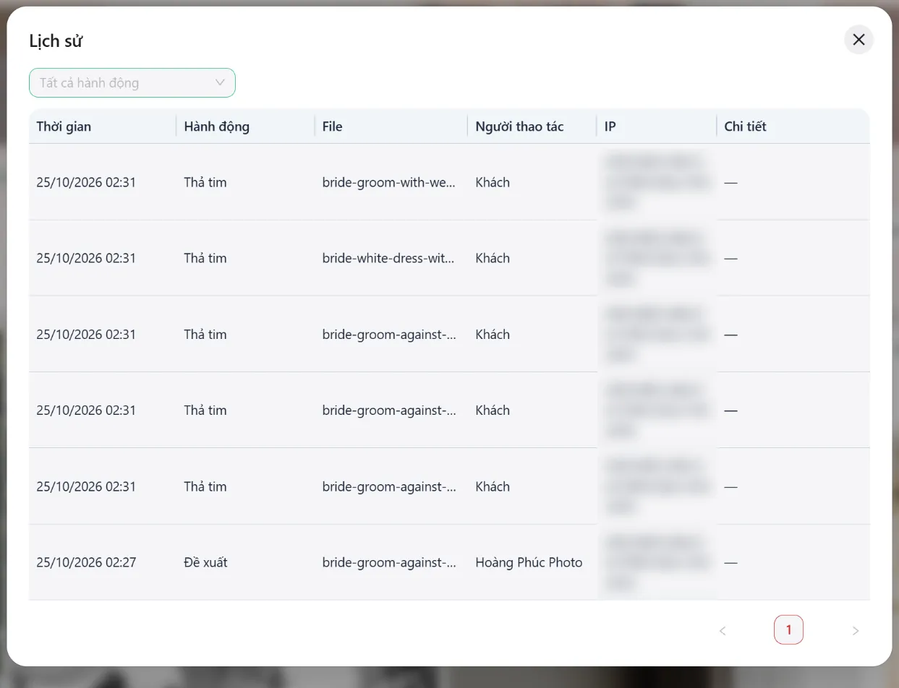
Task: Click the timestamp in the bride-groom-with-we... row
Action: [x=86, y=182]
